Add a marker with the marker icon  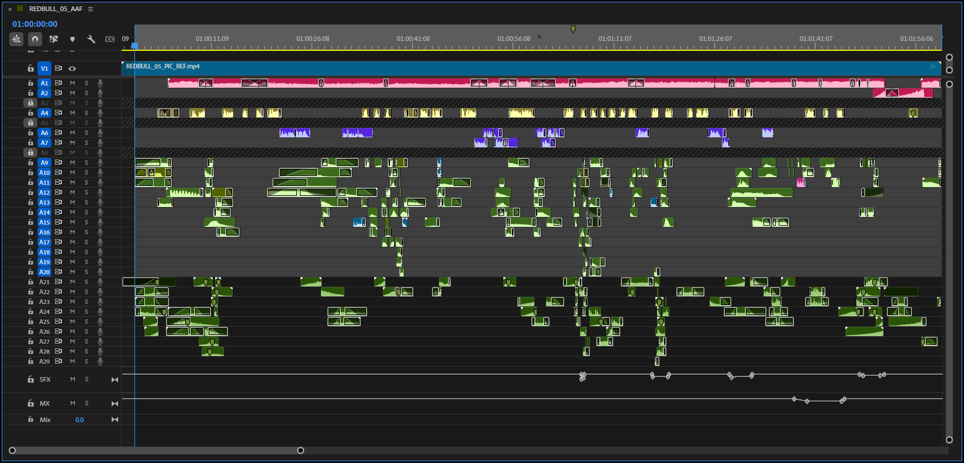coord(72,39)
